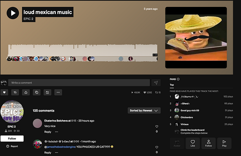Share the track
This screenshot has height=156, width=241.
tap(26, 92)
